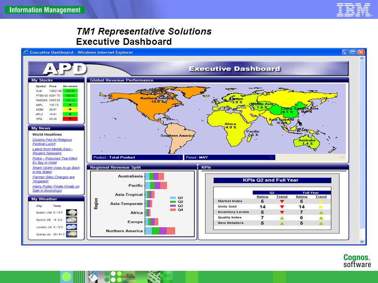This screenshot has width=378, height=283.
Task: Click Q1 blue legend swatch
Action: pos(173,198)
